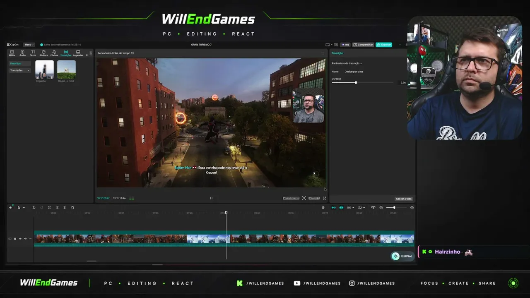Expand the pointer tool dropdown arrow
Image resolution: width=530 pixels, height=298 pixels.
pyautogui.click(x=24, y=208)
